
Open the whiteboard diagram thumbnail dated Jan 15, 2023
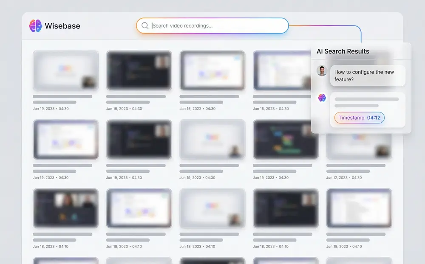pyautogui.click(x=212, y=70)
